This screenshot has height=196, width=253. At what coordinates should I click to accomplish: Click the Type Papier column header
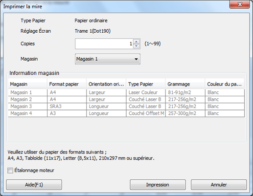pos(146,84)
